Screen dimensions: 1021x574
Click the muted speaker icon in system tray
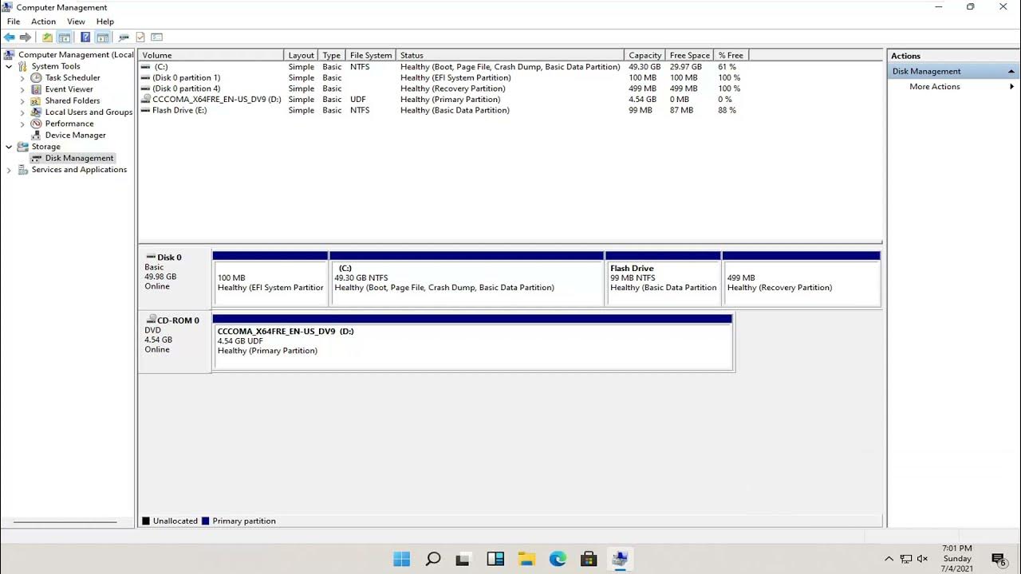[923, 559]
